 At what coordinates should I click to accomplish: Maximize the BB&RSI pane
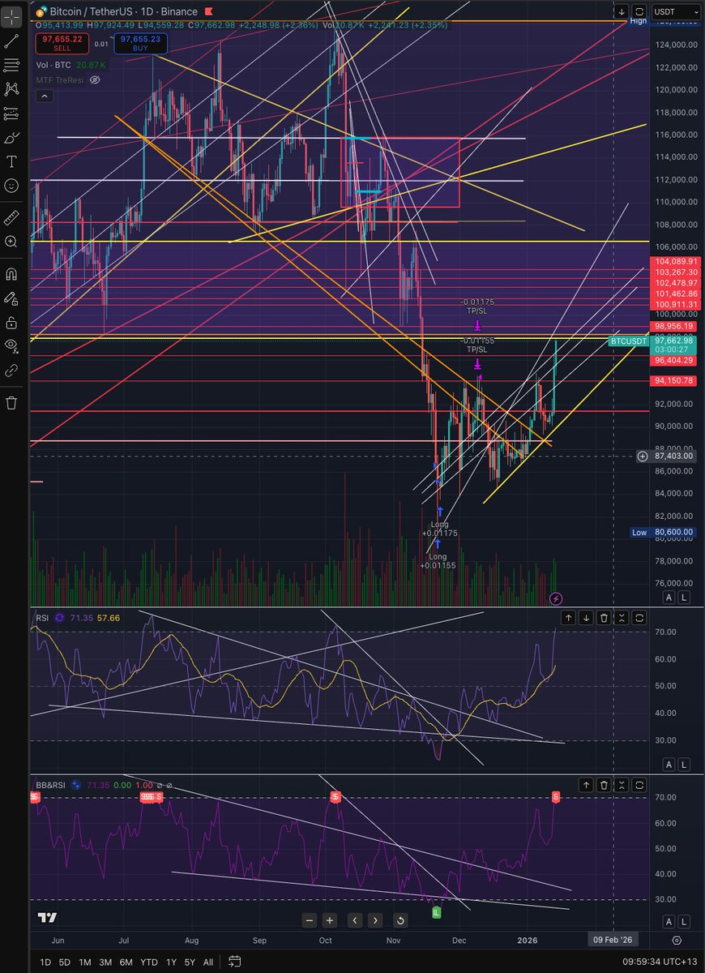(639, 785)
